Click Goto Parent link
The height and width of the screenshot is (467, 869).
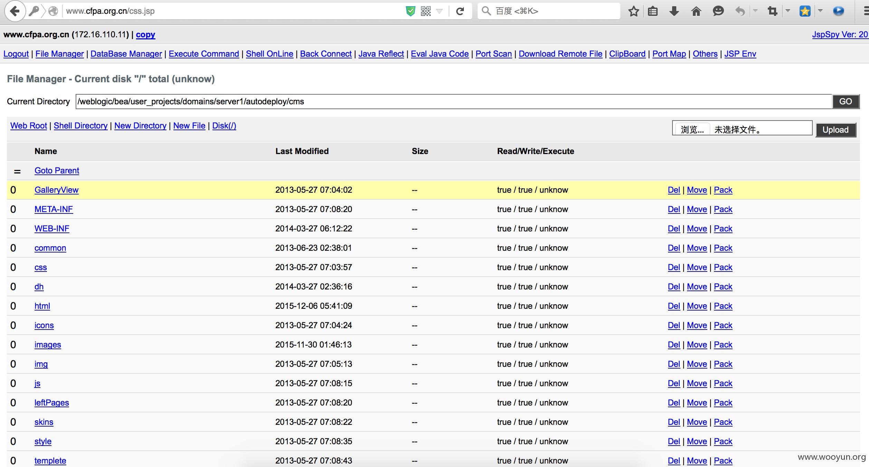[x=57, y=171]
